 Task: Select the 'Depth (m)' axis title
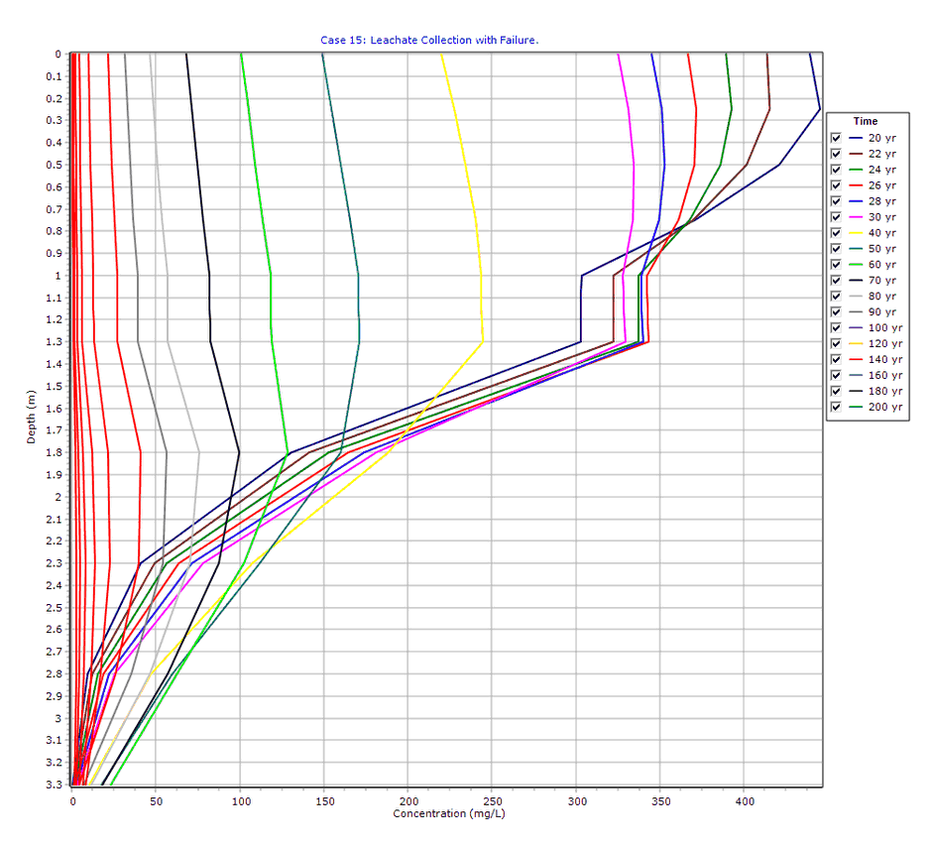[x=31, y=417]
